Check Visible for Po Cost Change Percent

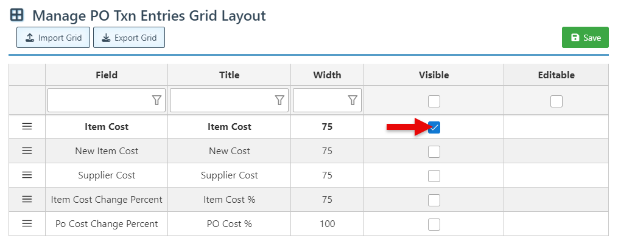coord(434,225)
